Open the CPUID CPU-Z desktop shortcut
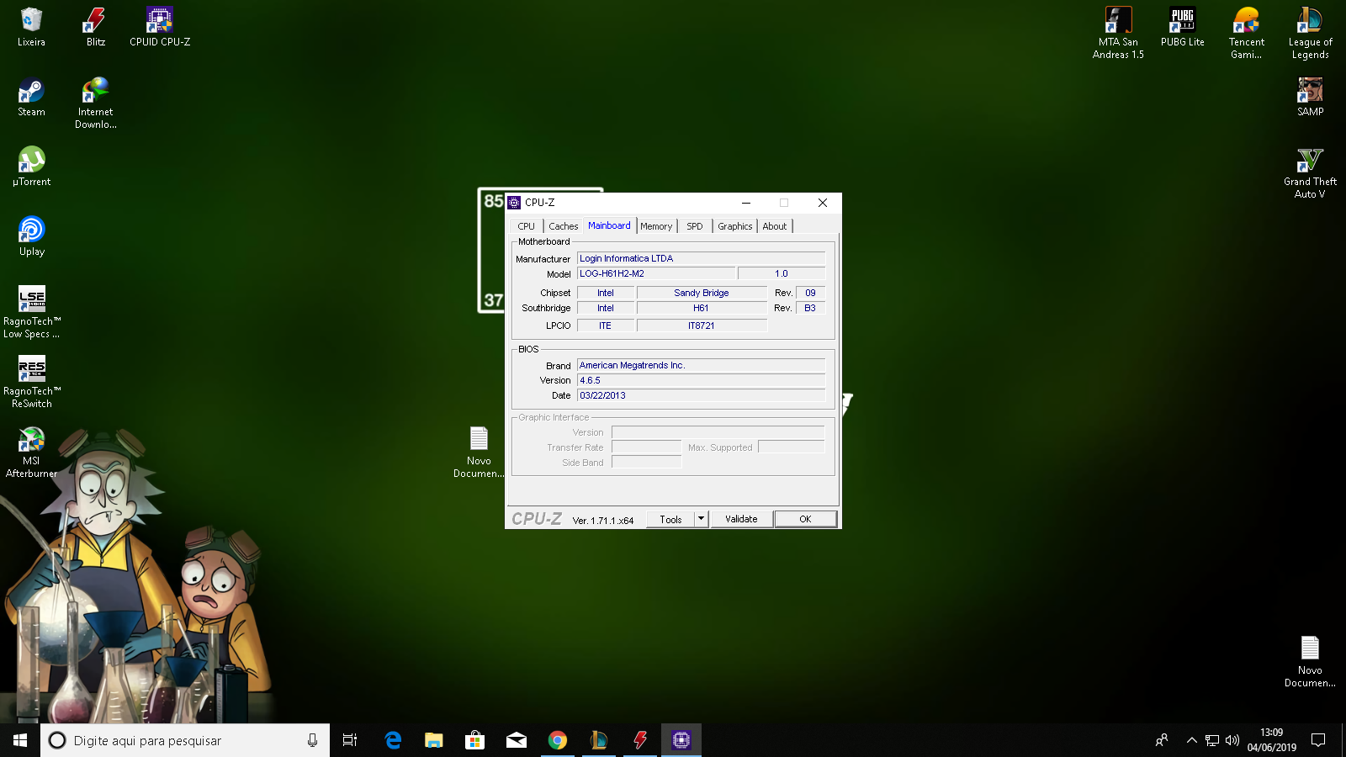 click(160, 27)
